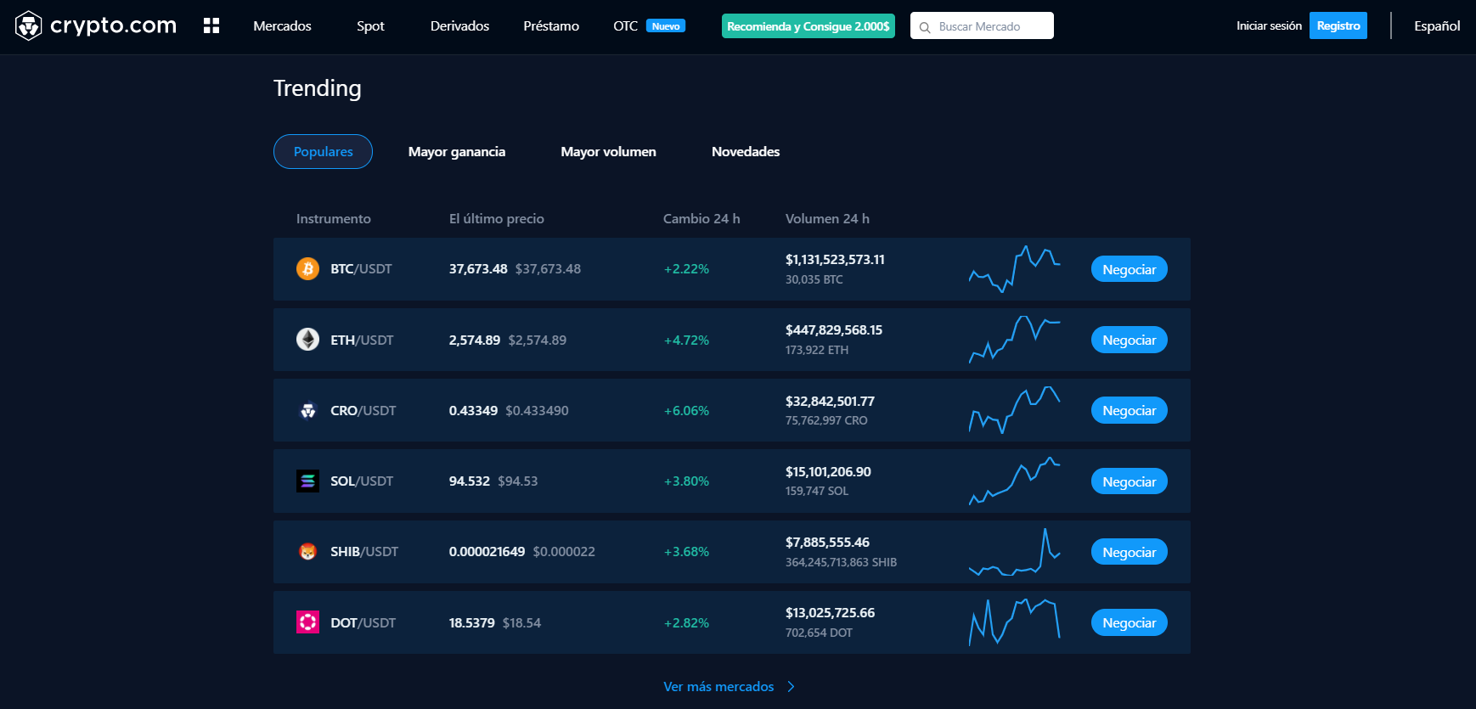
Task: Click the El último precio column header
Action: coord(497,218)
